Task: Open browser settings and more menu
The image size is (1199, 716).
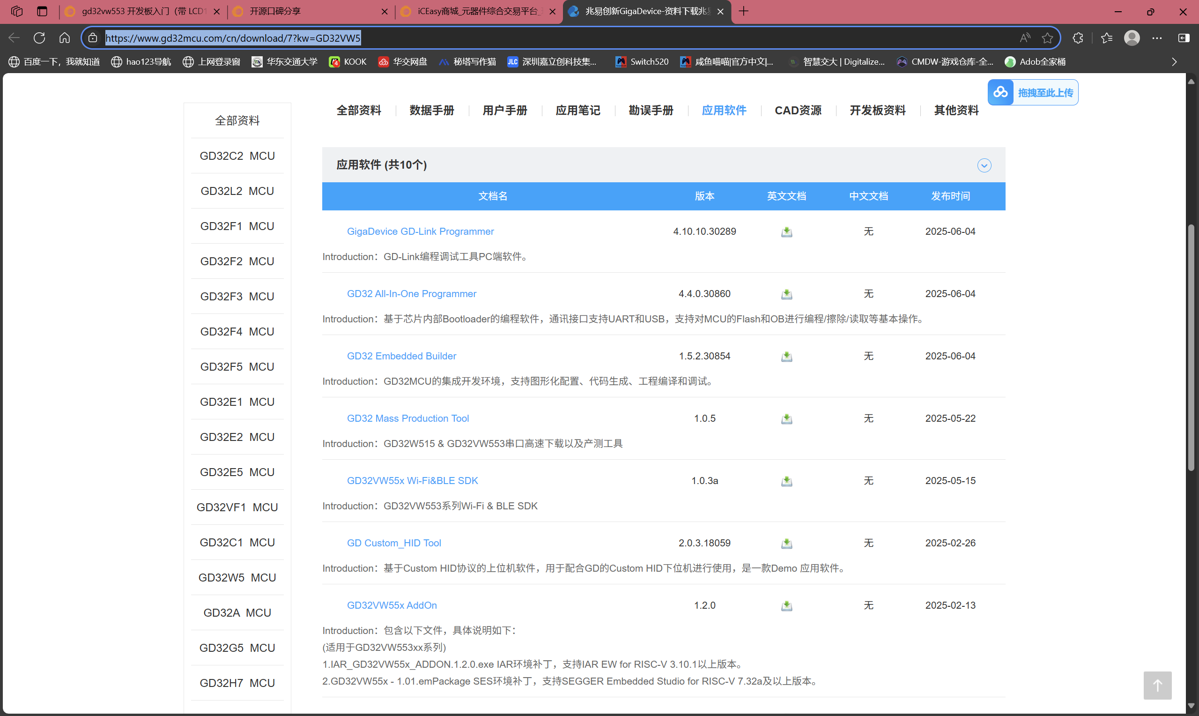Action: pyautogui.click(x=1156, y=38)
